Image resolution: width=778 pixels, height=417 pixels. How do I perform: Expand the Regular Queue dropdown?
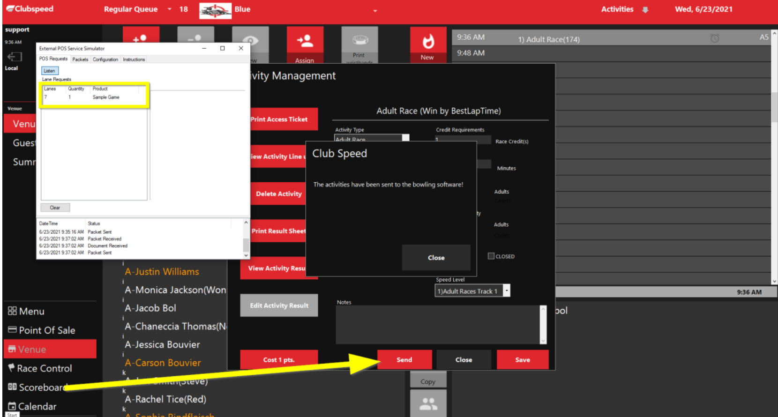coord(170,9)
